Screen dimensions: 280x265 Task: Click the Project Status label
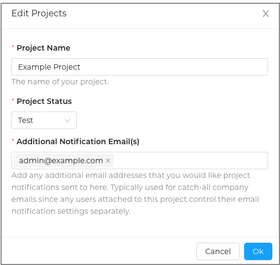pos(44,101)
